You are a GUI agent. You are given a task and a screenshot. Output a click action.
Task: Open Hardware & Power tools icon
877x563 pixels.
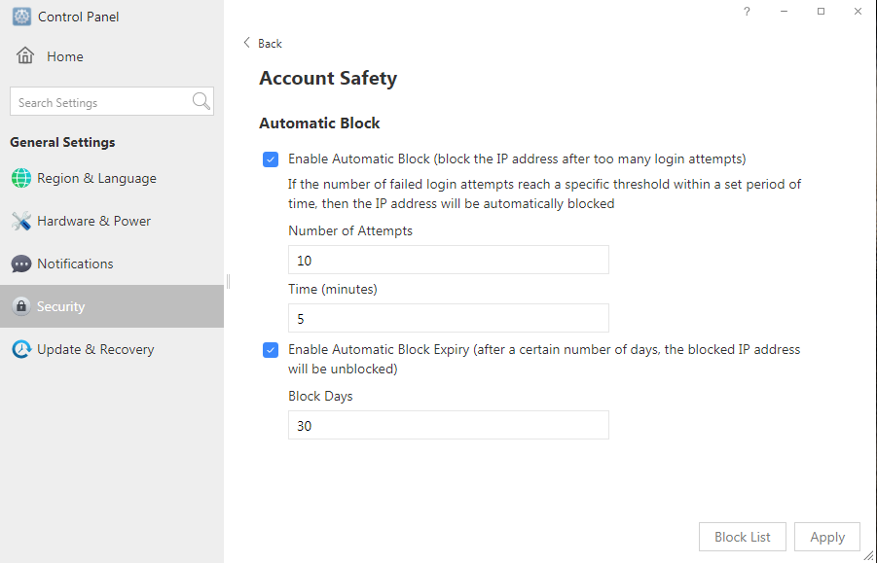(x=21, y=221)
